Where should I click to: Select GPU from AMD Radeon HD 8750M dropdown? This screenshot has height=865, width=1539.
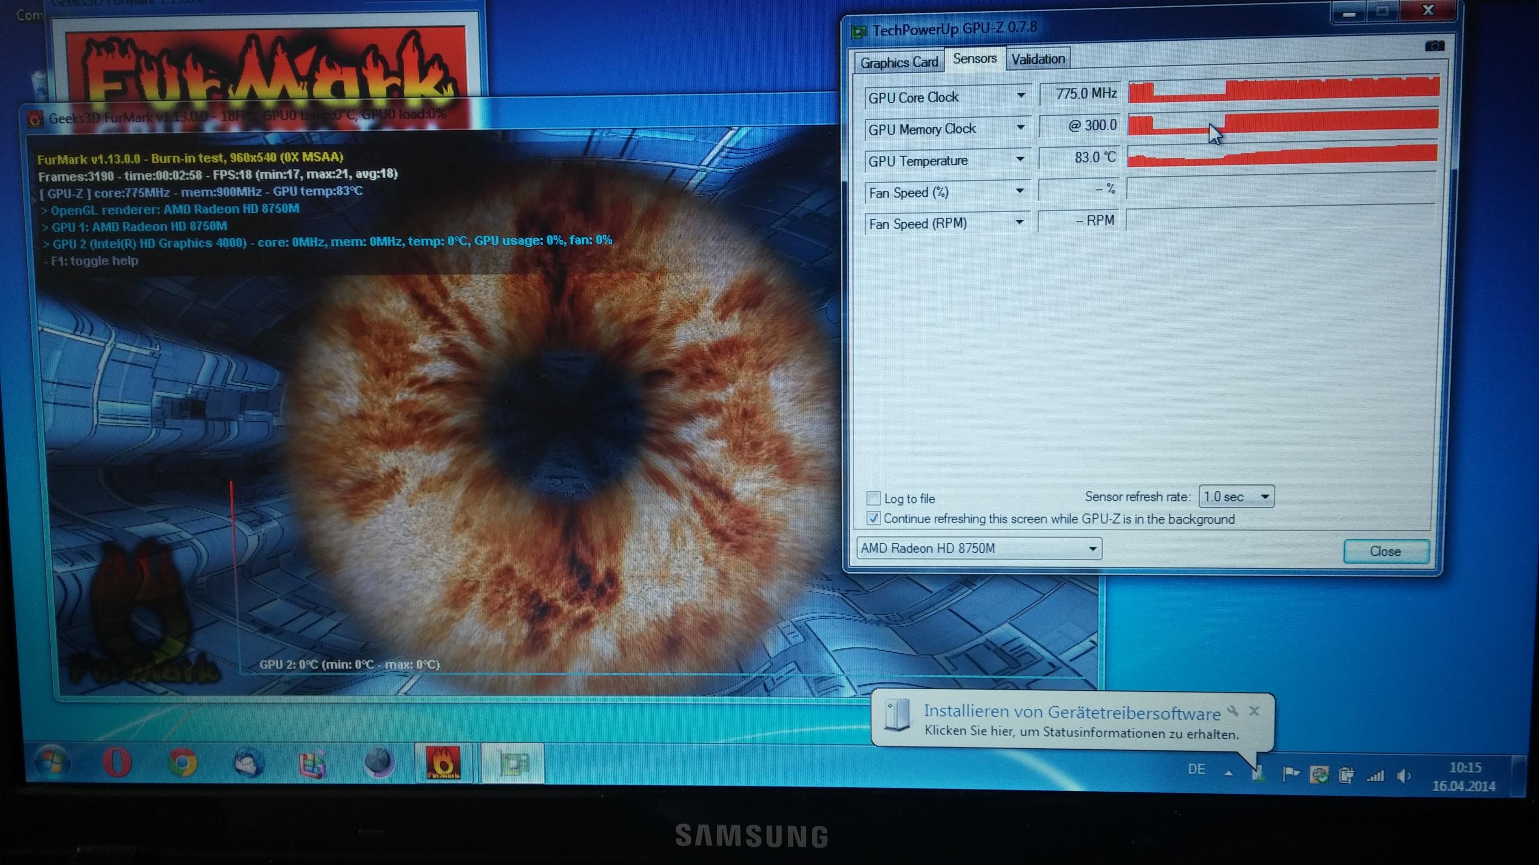pos(978,548)
